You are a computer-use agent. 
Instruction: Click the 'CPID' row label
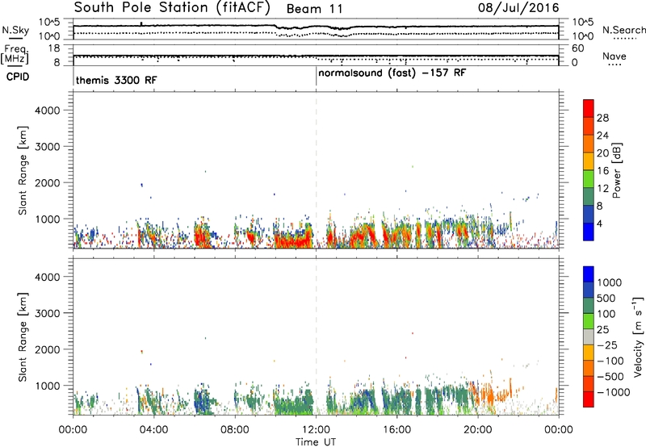(x=18, y=77)
